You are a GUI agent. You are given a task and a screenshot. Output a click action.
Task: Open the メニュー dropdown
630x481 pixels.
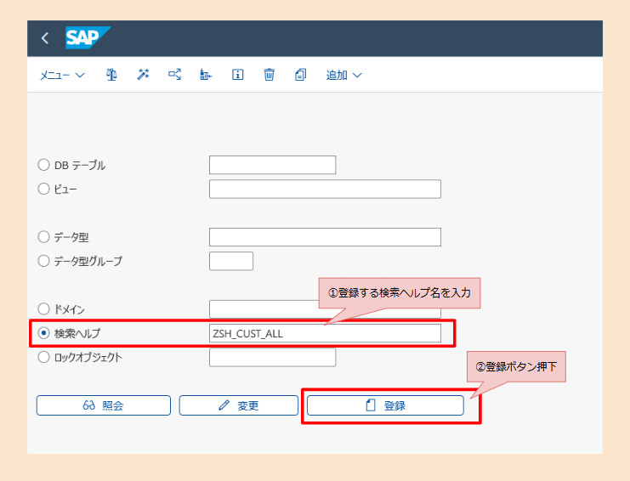pyautogui.click(x=62, y=75)
